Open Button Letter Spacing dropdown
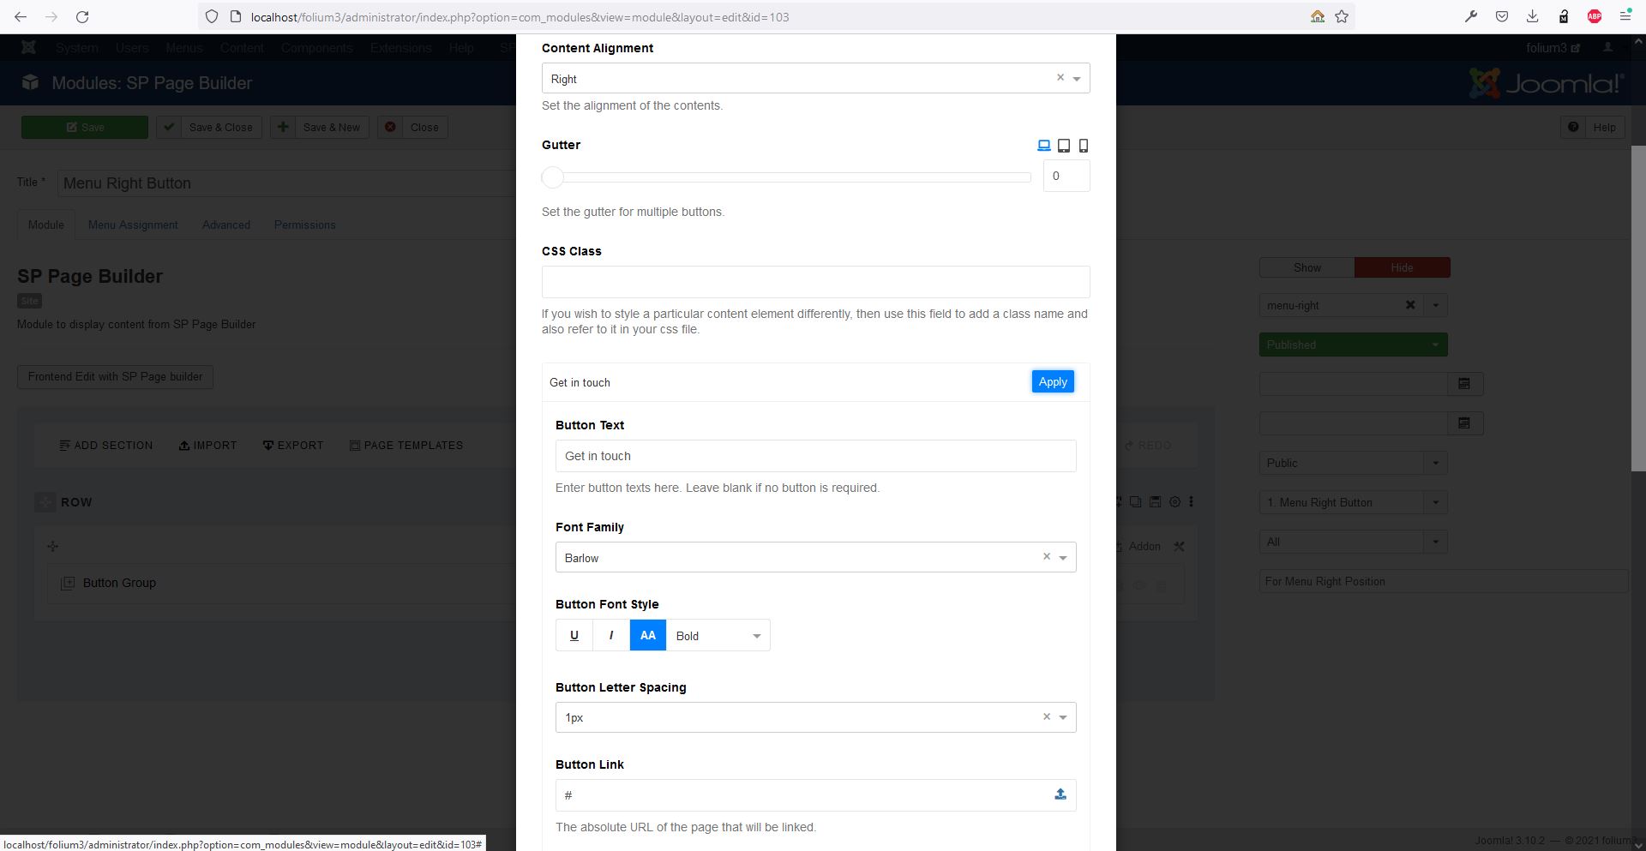The width and height of the screenshot is (1646, 851). pos(815,717)
